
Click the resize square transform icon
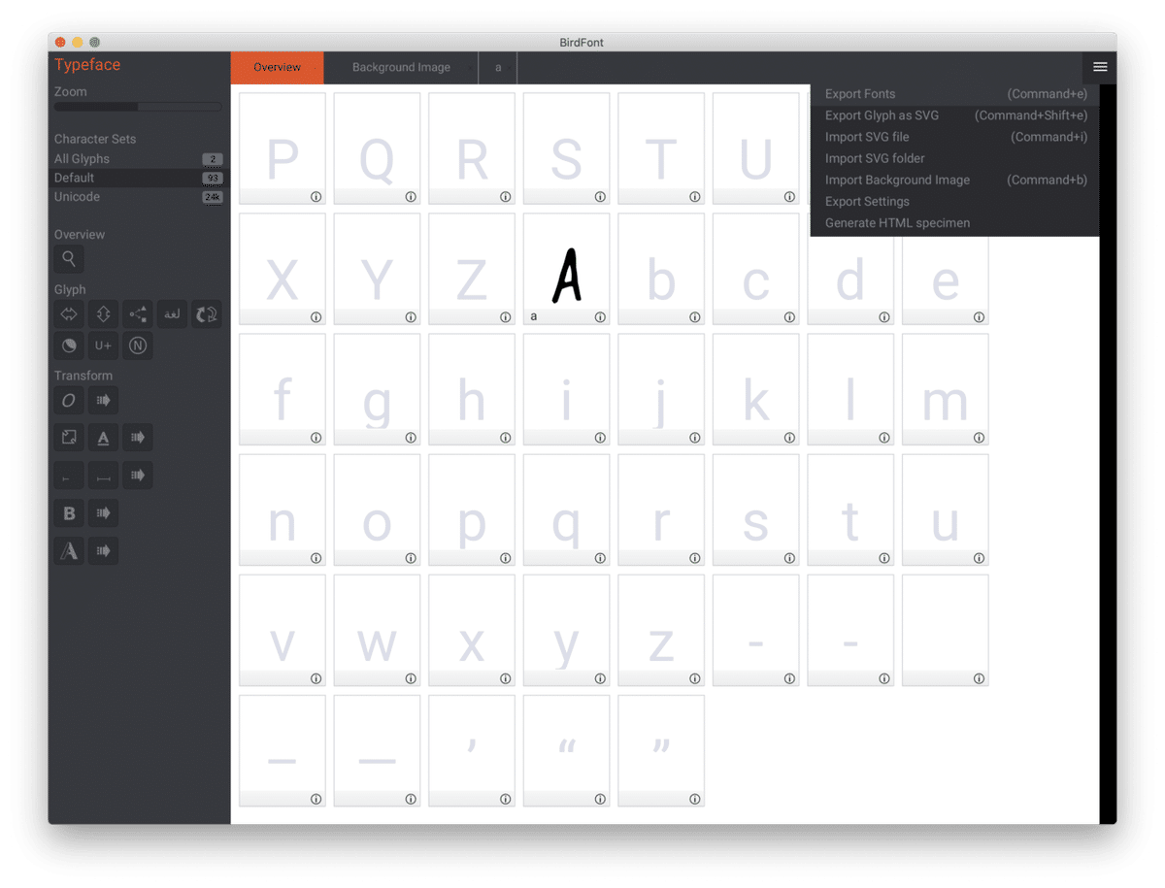point(69,438)
